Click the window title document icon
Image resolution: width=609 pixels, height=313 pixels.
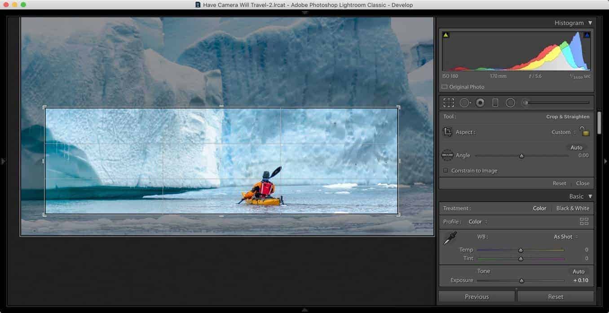[x=198, y=5]
